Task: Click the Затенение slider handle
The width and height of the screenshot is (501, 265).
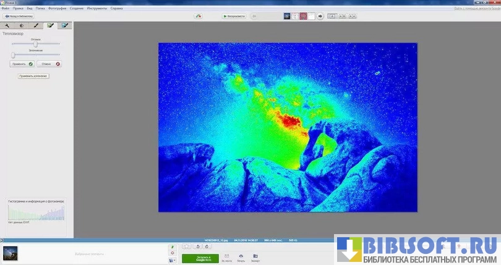Action: tap(13, 54)
